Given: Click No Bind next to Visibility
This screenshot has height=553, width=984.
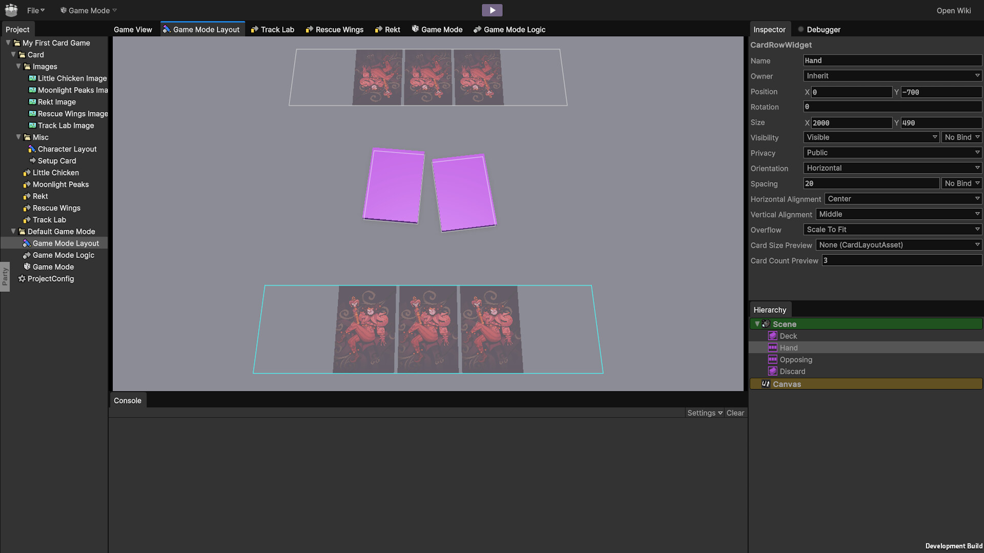Looking at the screenshot, I should (x=961, y=137).
